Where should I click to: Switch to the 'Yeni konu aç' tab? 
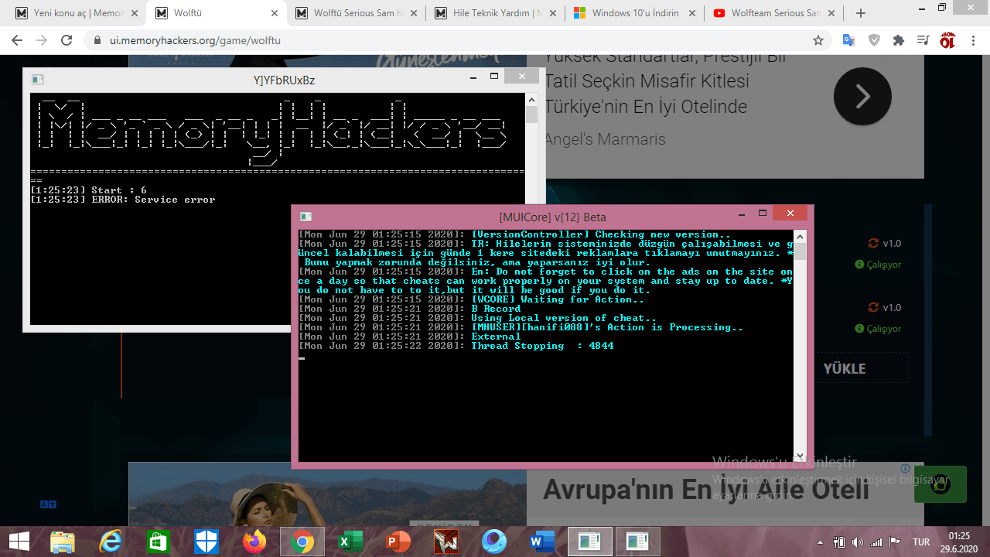coord(76,13)
